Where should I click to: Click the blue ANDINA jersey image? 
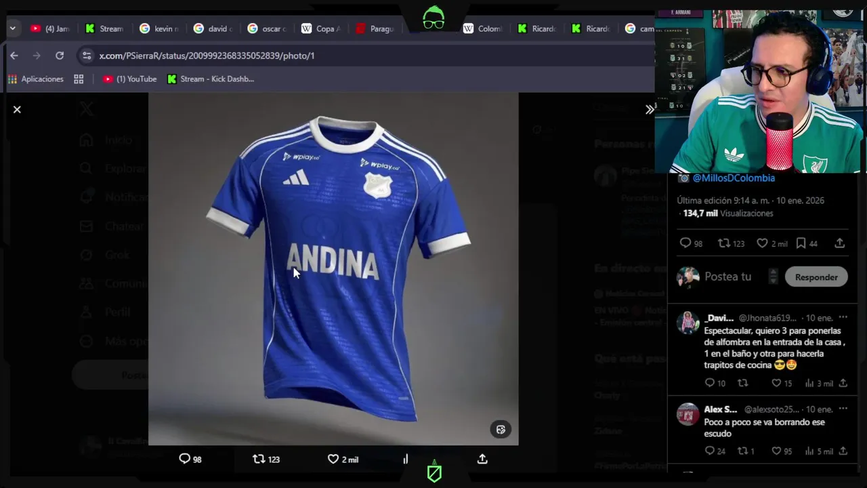(x=333, y=268)
